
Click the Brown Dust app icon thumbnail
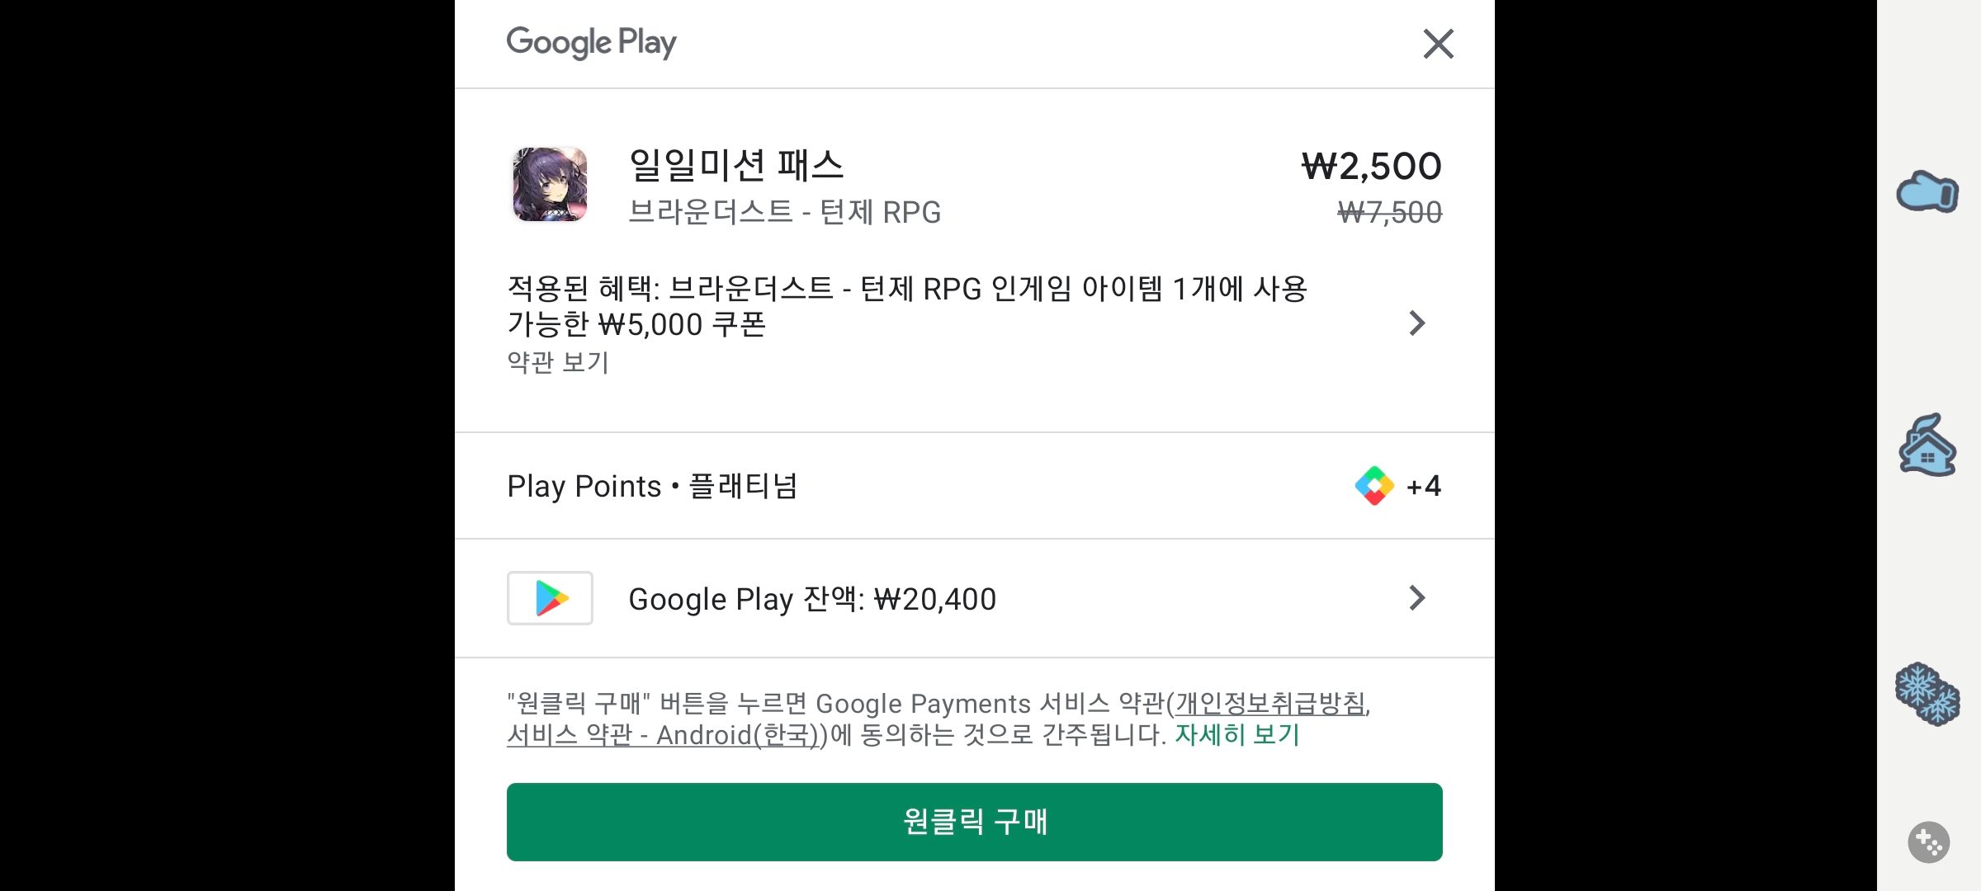pyautogui.click(x=550, y=186)
